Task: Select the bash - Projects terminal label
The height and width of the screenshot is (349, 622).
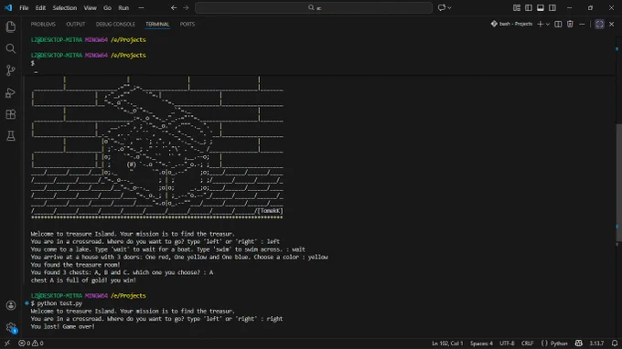Action: (x=511, y=24)
